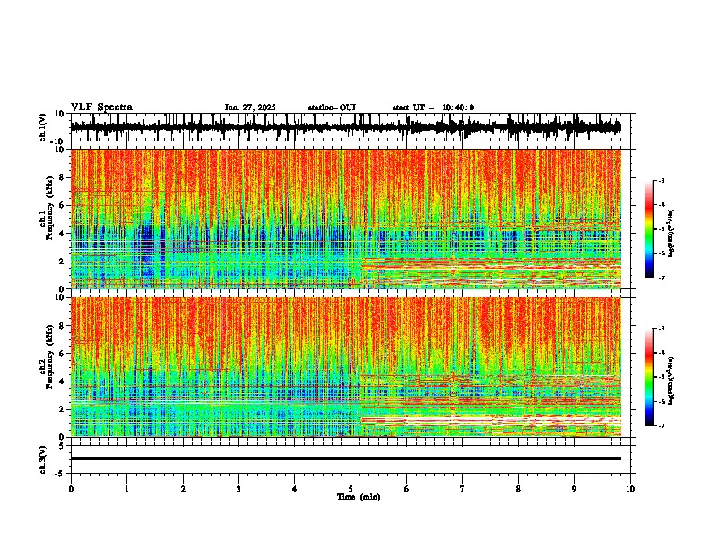Image resolution: width=710 pixels, height=548 pixels.
Task: Click the 4 kHz tick label on ch.2 spectrogram
Action: (64, 381)
